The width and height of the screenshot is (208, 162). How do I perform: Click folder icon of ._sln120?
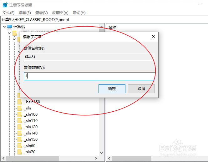point(19,127)
